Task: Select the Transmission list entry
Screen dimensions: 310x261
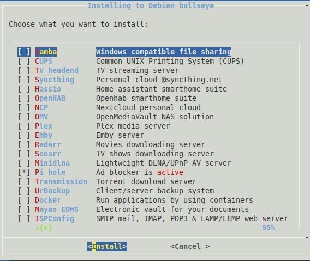Action: tap(61, 181)
